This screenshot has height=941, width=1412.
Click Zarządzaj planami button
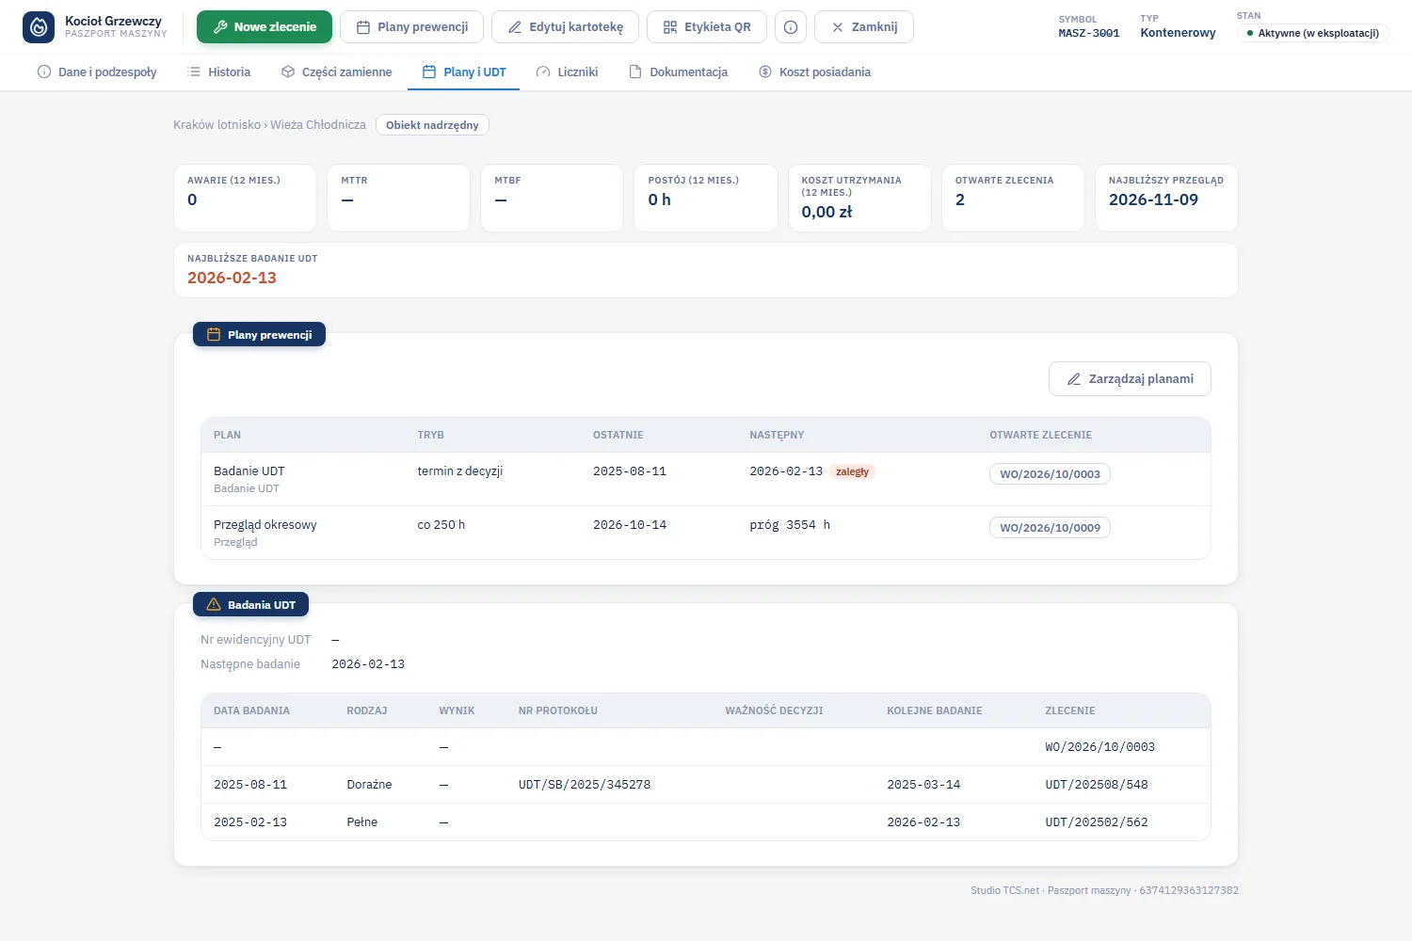pos(1130,379)
